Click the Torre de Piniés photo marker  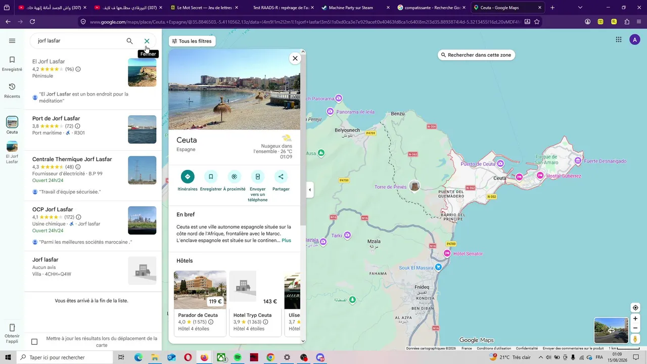pyautogui.click(x=414, y=186)
